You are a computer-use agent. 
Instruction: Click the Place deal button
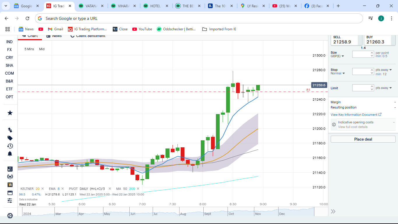point(363,139)
